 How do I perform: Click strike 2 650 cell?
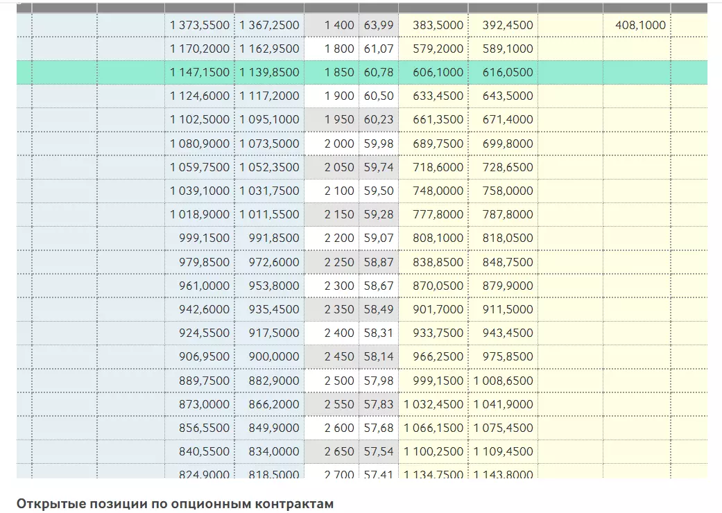pos(332,452)
